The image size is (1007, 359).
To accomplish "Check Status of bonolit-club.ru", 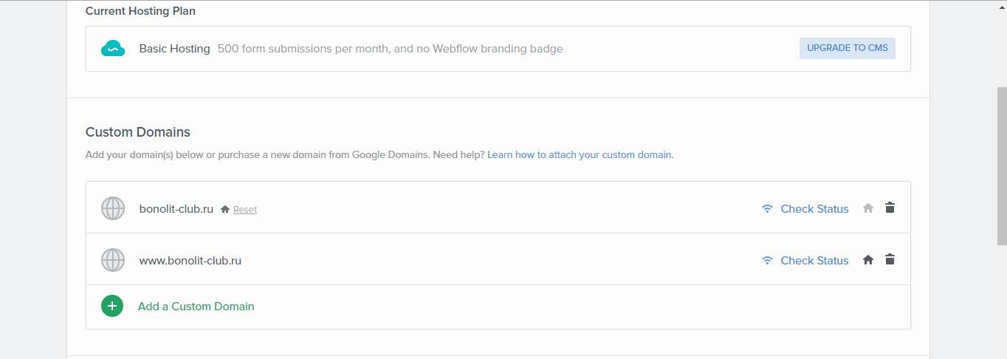I will (814, 209).
